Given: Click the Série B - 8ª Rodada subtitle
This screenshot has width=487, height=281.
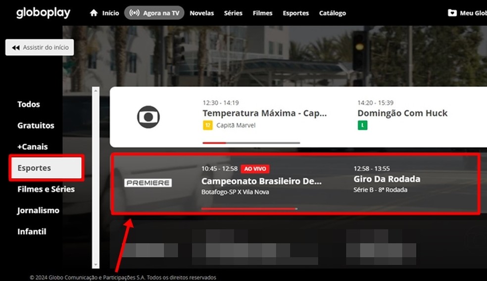Looking at the screenshot, I should (380, 190).
